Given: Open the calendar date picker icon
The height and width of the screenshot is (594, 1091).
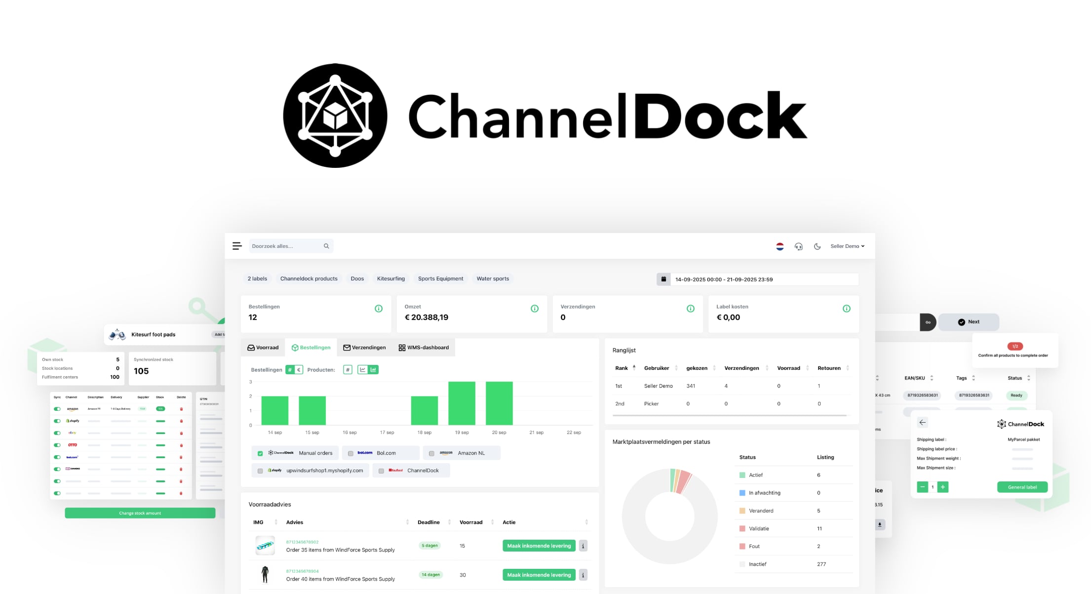Looking at the screenshot, I should click(x=663, y=279).
